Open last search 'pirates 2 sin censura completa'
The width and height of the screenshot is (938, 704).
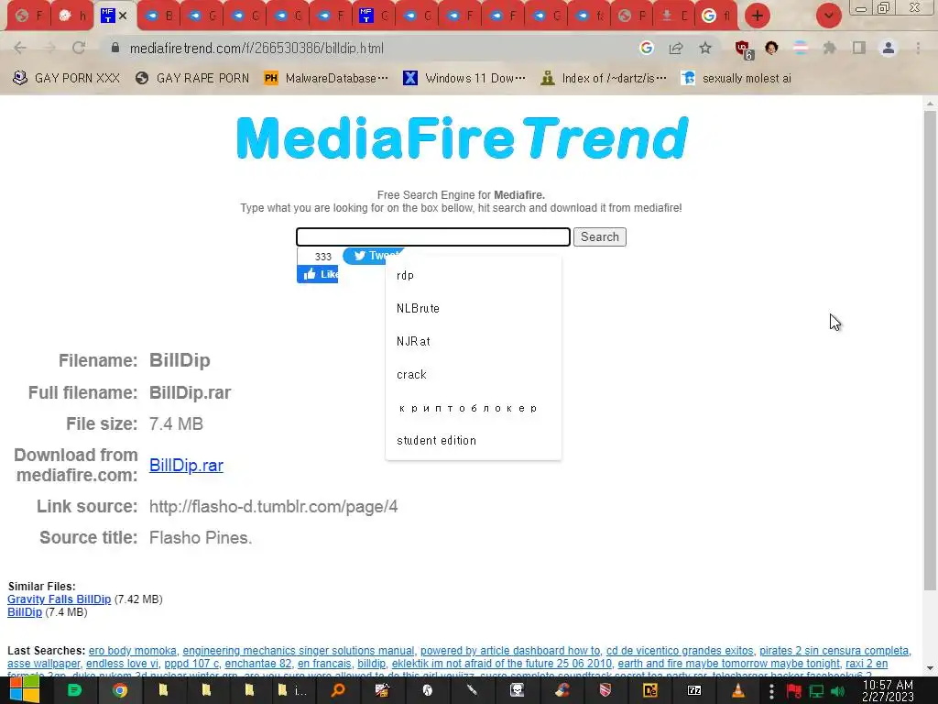pos(834,651)
